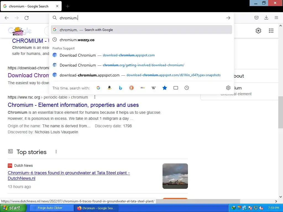This screenshot has width=283, height=212.
Task: Search this time with Wikipedia icon
Action: pos(154,88)
